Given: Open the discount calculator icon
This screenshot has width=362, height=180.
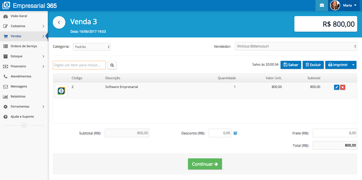Looking at the screenshot, I should tap(235, 133).
